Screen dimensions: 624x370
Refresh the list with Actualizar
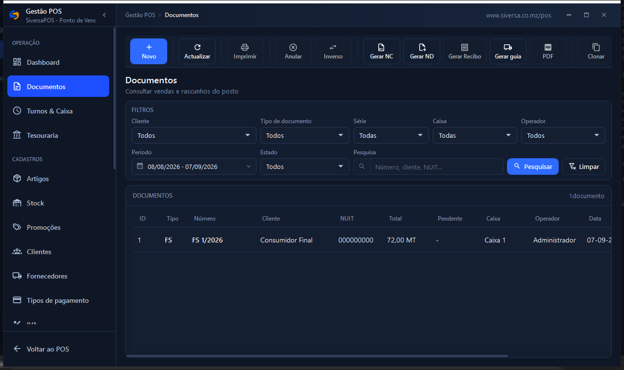[x=197, y=52]
